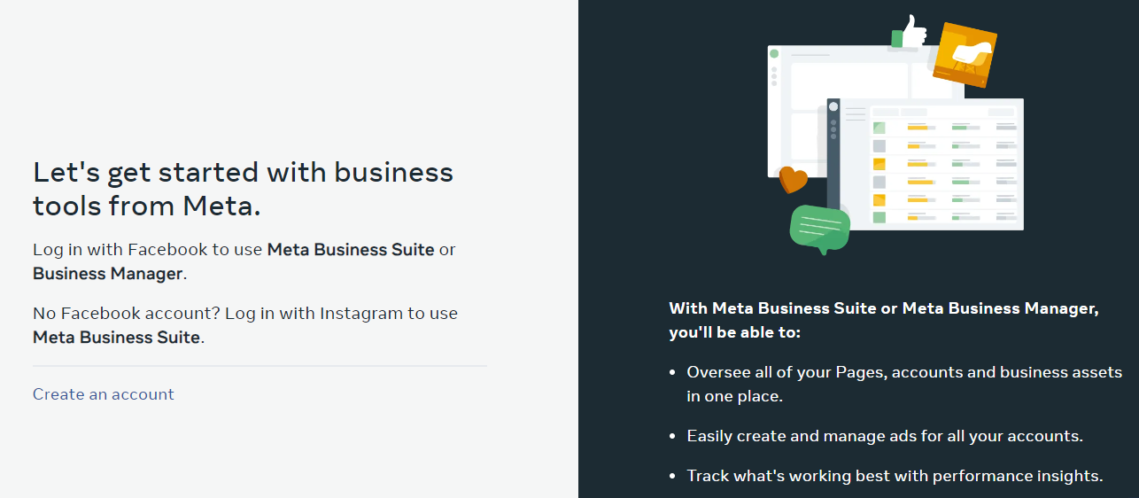1139x498 pixels.
Task: Click the white avatar circle on dark sidebar
Action: [833, 106]
